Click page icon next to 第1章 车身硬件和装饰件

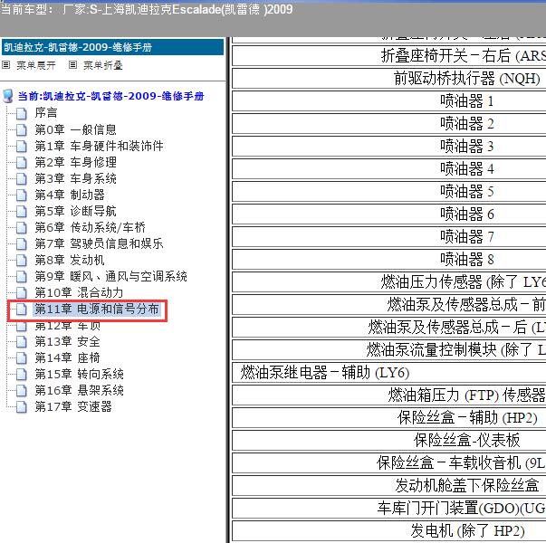(22, 147)
